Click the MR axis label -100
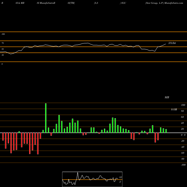Viewport: 187px width, 187px height. (x=183, y=165)
